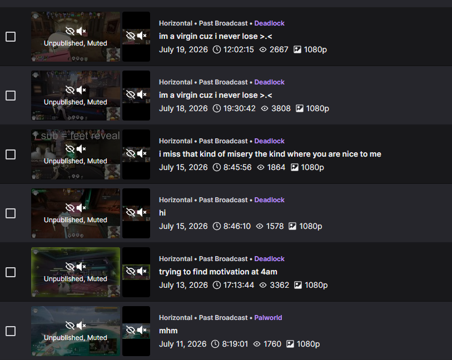Screen dimensions: 452x360
Task: Open the 'i miss that kind of misery' video title
Action: point(270,154)
